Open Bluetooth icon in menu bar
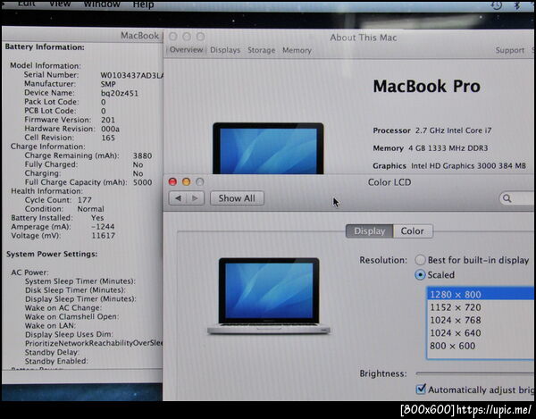536x419 pixels. coord(517,4)
